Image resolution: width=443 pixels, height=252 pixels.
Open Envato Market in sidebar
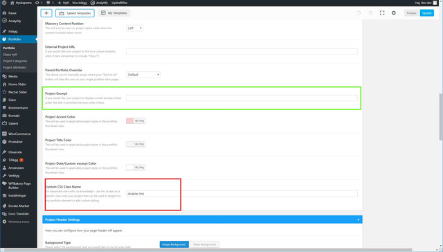tap(19, 206)
